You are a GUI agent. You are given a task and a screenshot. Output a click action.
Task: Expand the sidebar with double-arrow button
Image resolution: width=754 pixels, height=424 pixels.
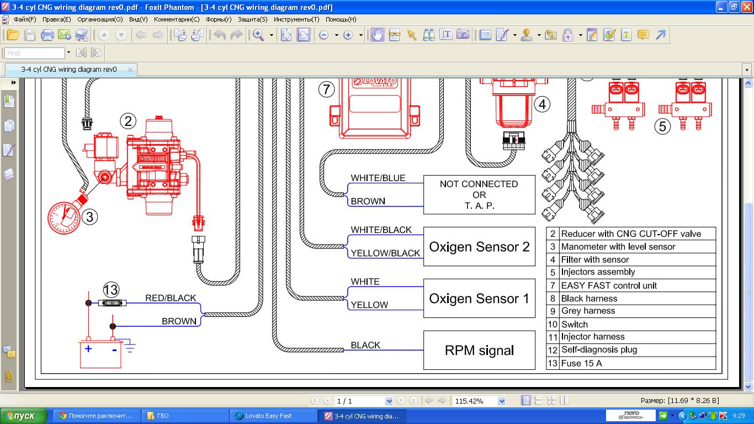[13, 82]
